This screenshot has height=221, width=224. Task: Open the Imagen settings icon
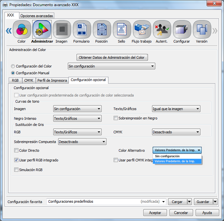pos(62,29)
